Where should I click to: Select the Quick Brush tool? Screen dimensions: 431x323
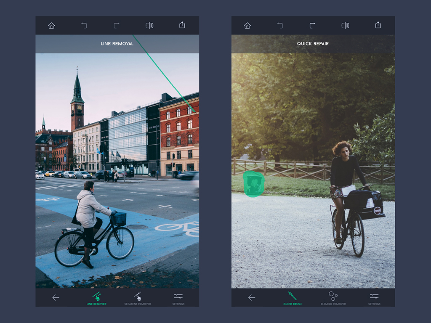pyautogui.click(x=292, y=298)
